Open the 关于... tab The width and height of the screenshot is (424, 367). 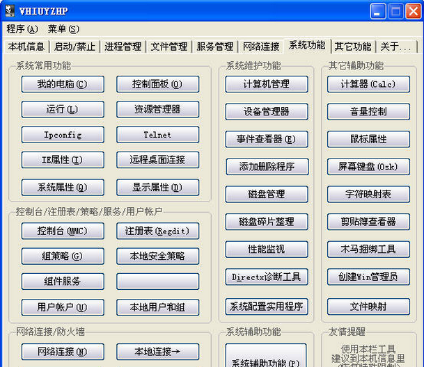396,47
